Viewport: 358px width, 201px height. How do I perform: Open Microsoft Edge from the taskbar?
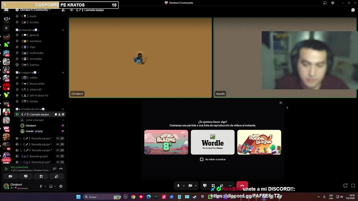click(149, 197)
